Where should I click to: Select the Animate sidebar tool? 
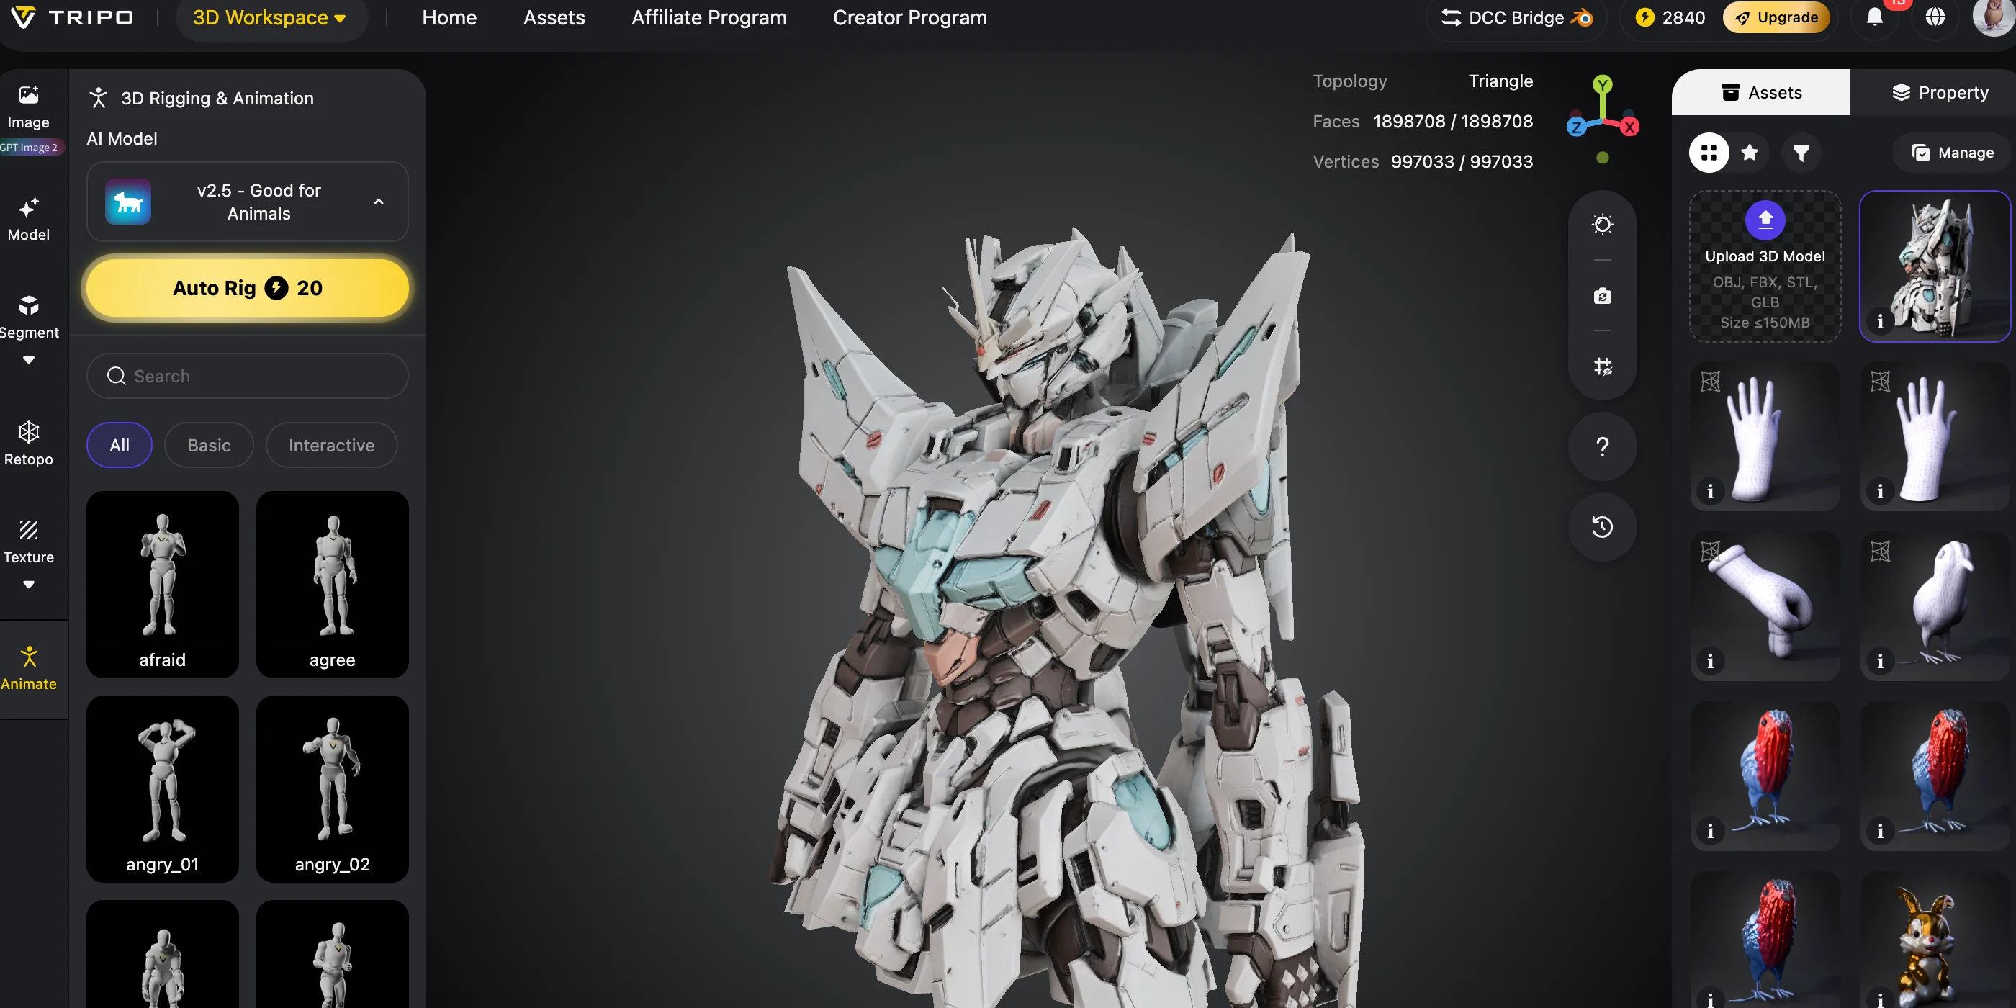28,668
